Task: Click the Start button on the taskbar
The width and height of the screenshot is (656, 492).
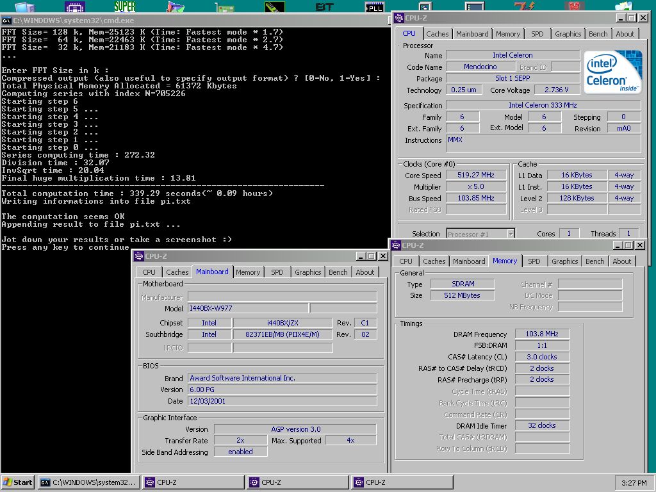Action: pos(18,482)
